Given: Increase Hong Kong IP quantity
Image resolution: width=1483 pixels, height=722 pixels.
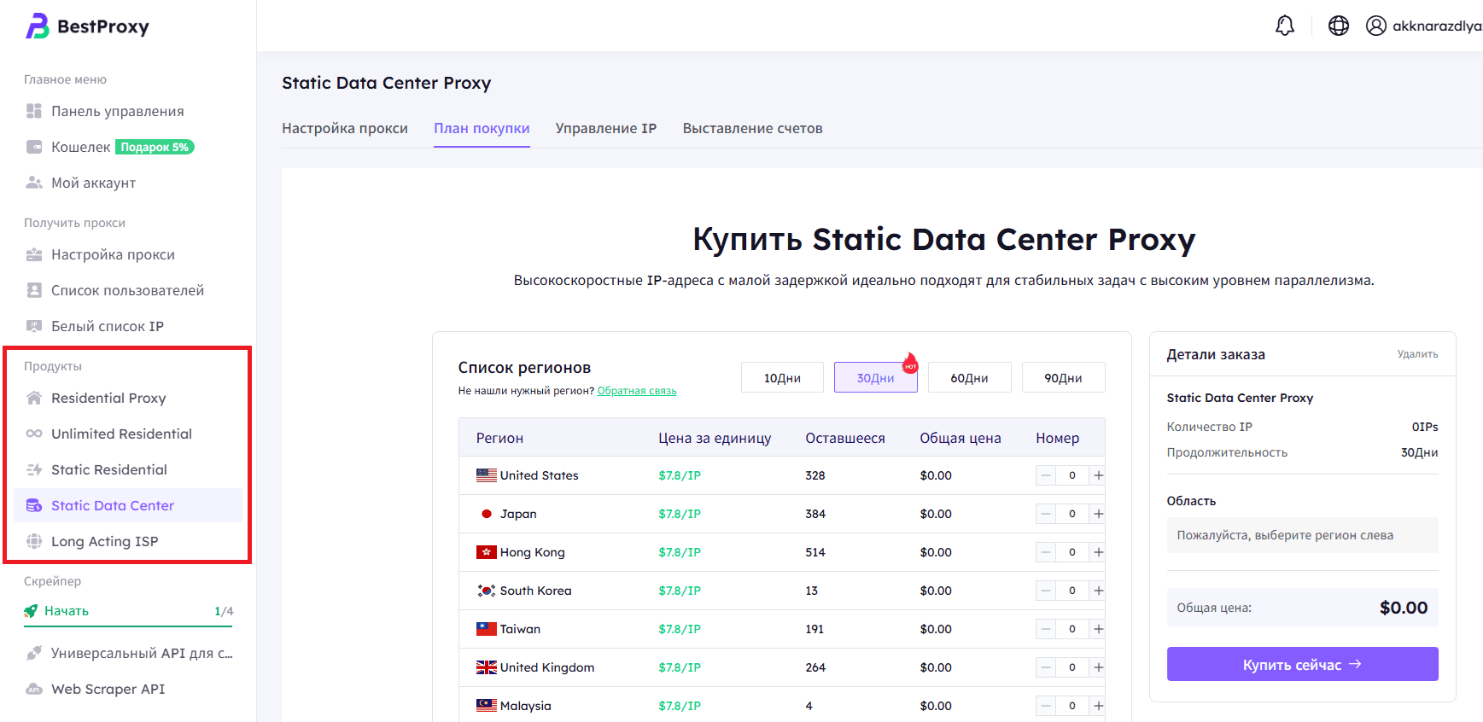Looking at the screenshot, I should [x=1098, y=552].
